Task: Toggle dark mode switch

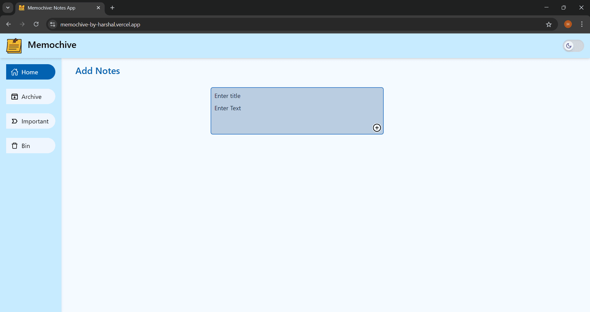Action: click(573, 46)
